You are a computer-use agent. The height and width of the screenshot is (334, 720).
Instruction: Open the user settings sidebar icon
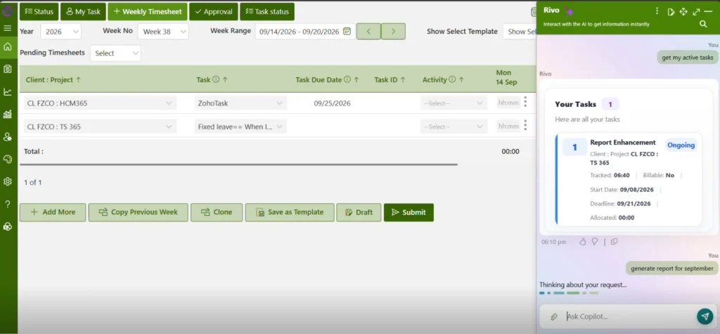pyautogui.click(x=7, y=136)
